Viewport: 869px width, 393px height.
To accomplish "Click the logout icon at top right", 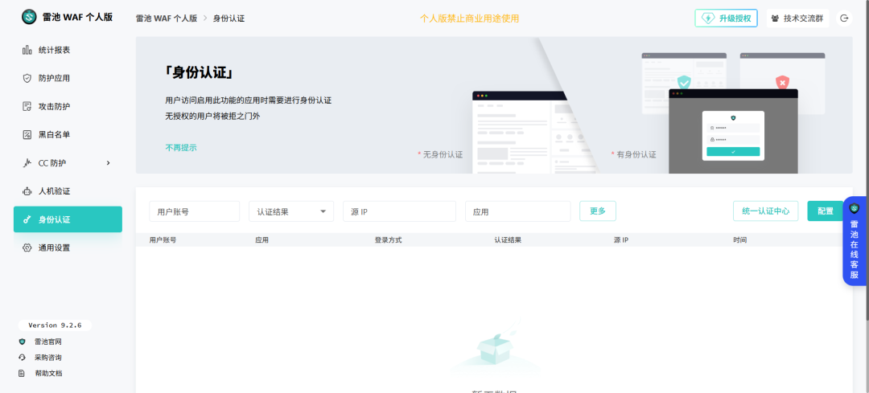I will point(844,18).
